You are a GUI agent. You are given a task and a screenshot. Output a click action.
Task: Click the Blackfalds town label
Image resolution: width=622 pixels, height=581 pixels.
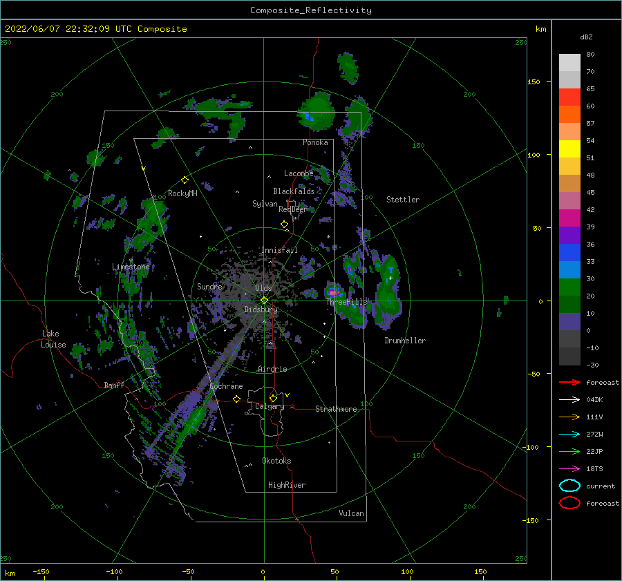(x=294, y=191)
